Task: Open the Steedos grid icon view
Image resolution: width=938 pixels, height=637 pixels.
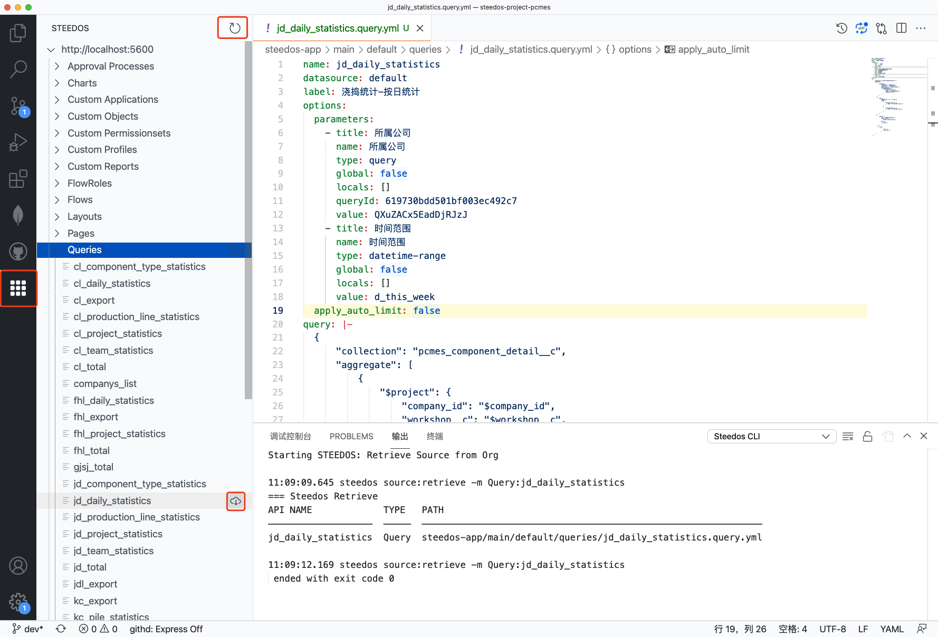Action: (x=18, y=288)
